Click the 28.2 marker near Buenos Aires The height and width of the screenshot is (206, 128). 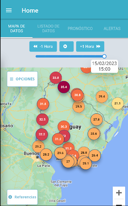click(46, 154)
